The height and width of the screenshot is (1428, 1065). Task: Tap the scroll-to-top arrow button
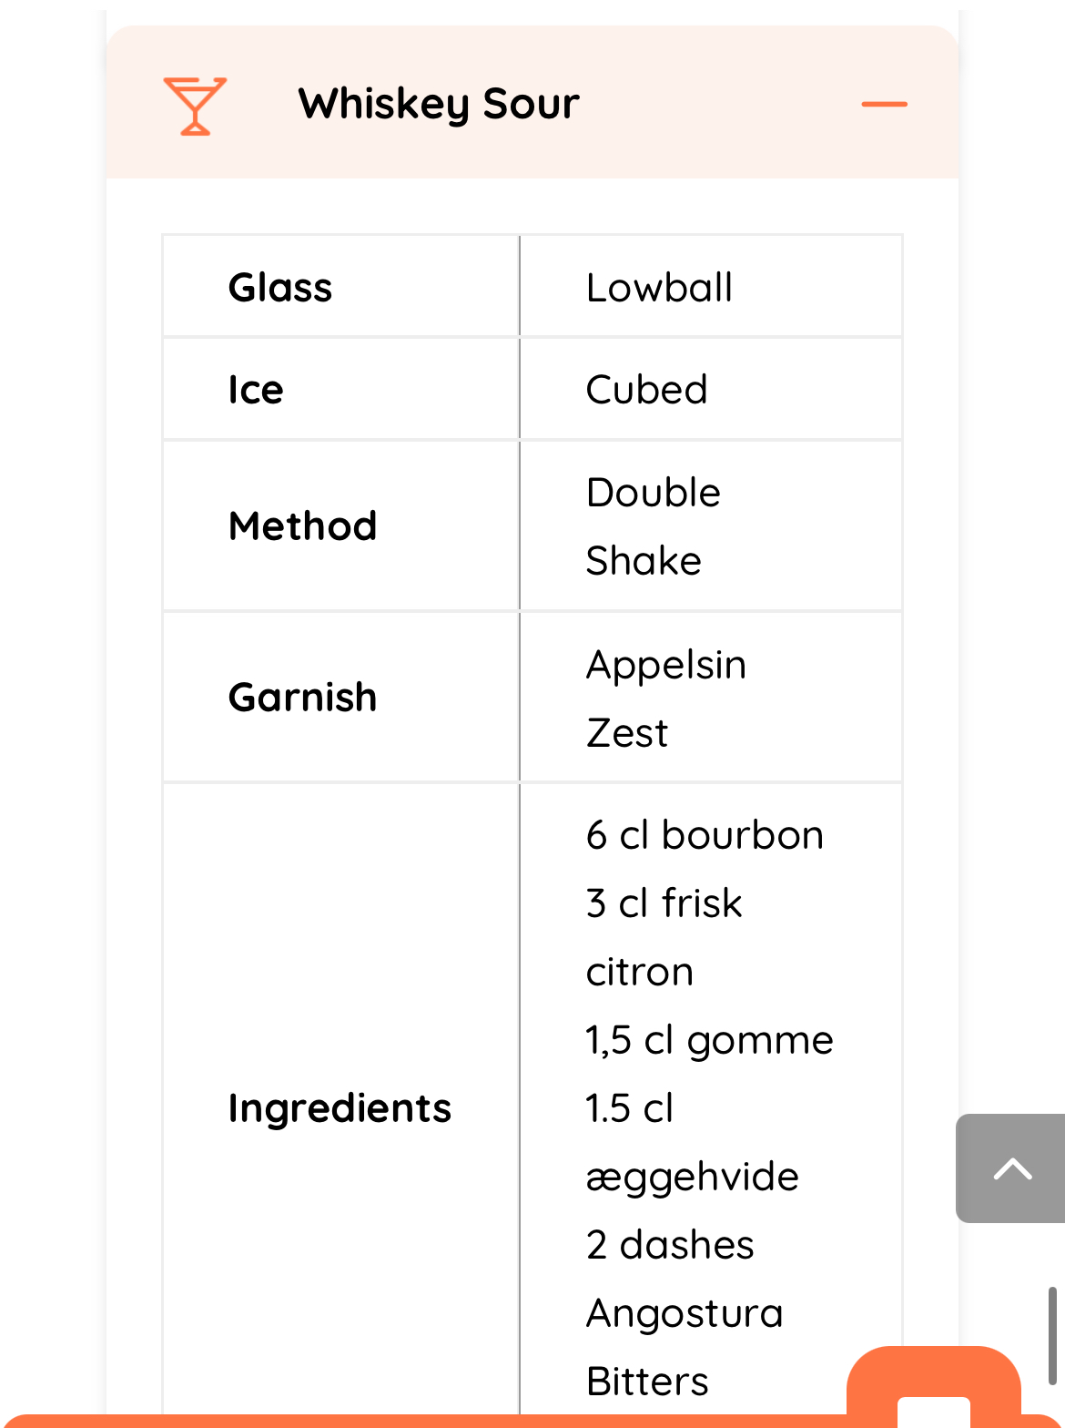[1011, 1168]
